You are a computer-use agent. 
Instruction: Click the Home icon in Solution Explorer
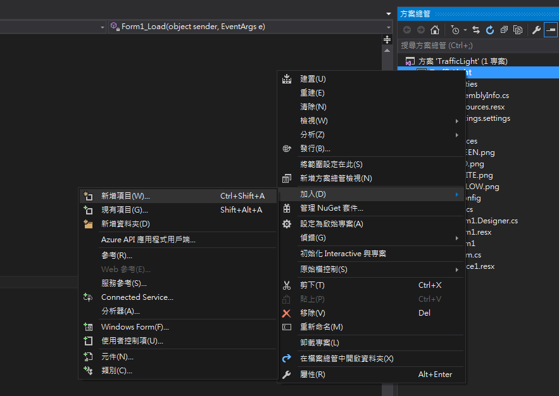(x=434, y=30)
